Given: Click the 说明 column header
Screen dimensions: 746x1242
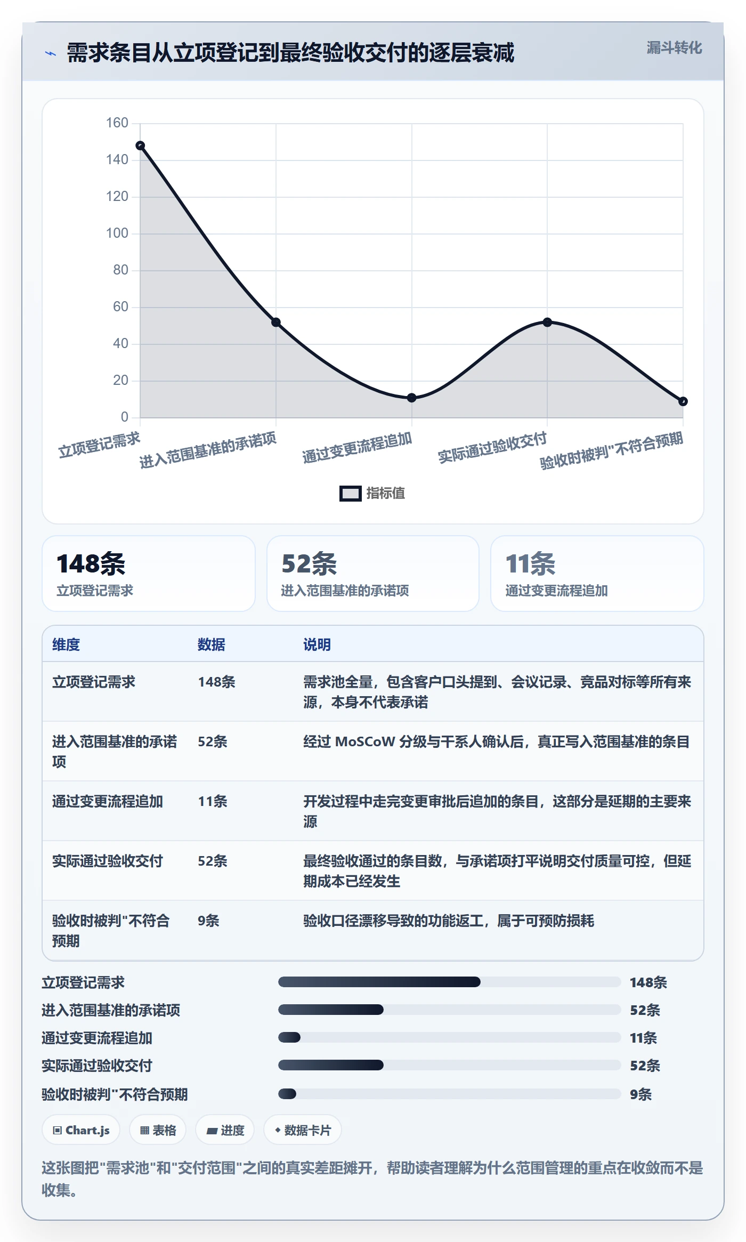Looking at the screenshot, I should (x=317, y=644).
